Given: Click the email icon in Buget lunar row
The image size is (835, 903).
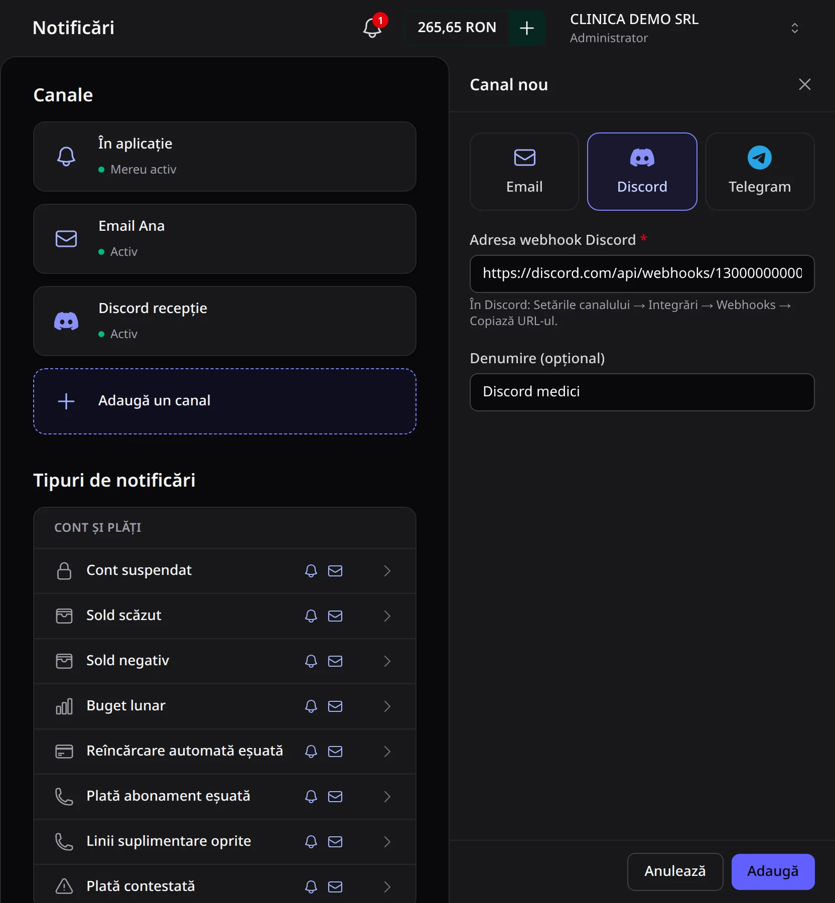Looking at the screenshot, I should pos(335,706).
